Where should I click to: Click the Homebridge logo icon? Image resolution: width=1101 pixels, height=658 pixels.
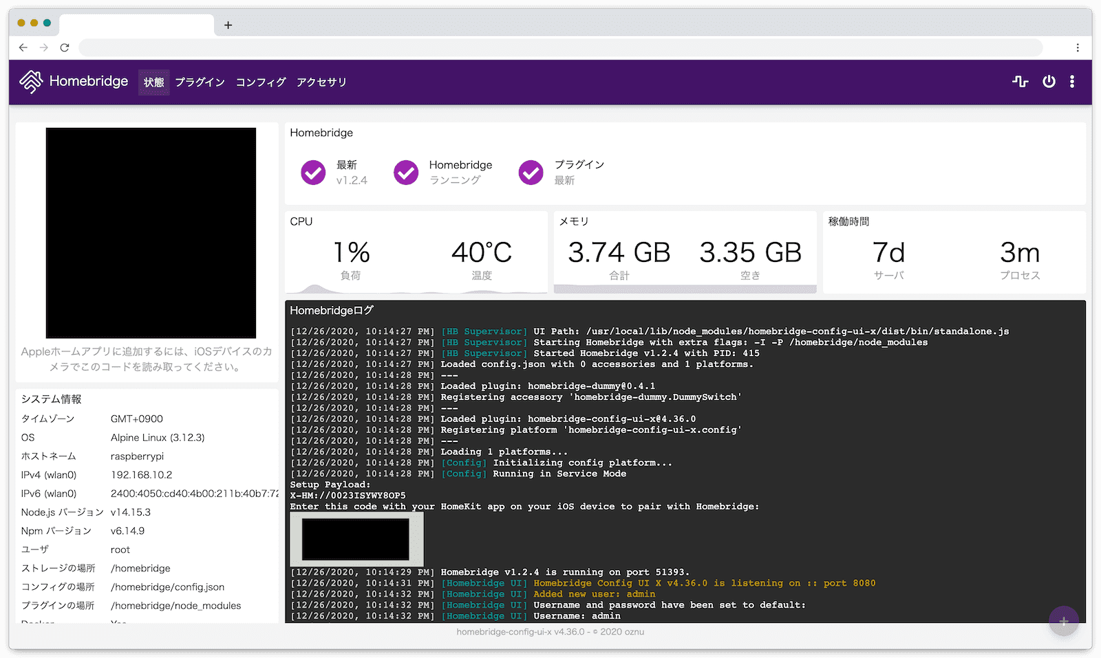point(31,82)
